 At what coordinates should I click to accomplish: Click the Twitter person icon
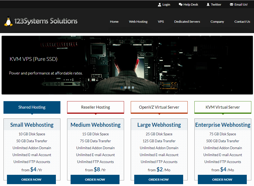point(208,5)
